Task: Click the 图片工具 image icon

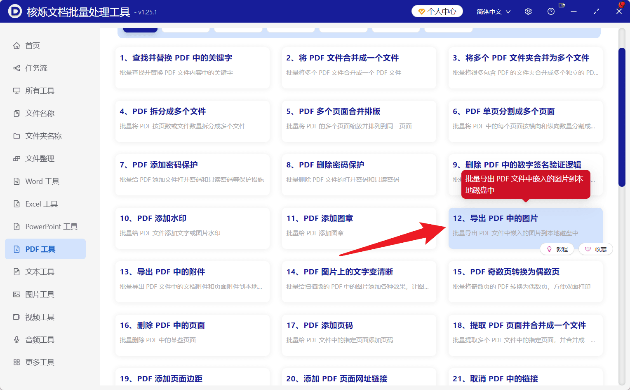Action: [x=16, y=295]
